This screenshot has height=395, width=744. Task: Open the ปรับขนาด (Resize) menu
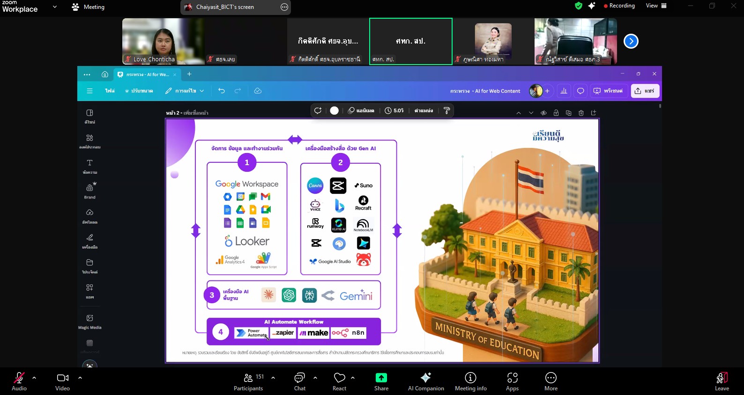click(139, 91)
